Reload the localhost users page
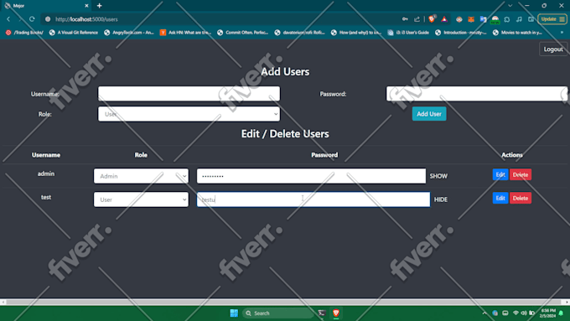The height and width of the screenshot is (321, 570). tap(32, 19)
